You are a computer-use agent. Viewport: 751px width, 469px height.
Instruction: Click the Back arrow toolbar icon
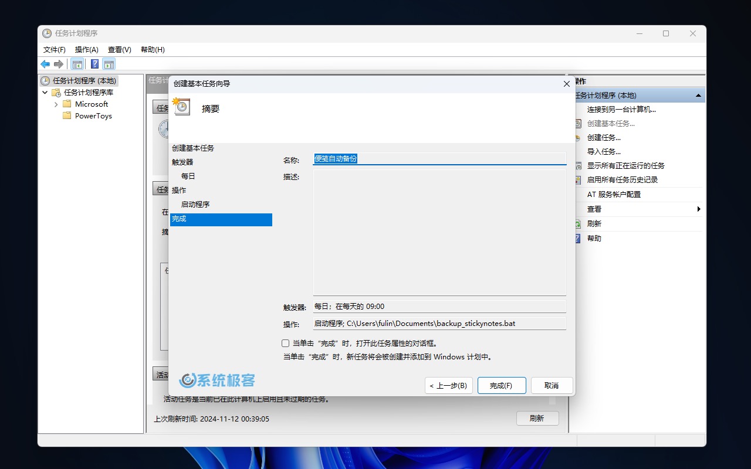[x=45, y=64]
